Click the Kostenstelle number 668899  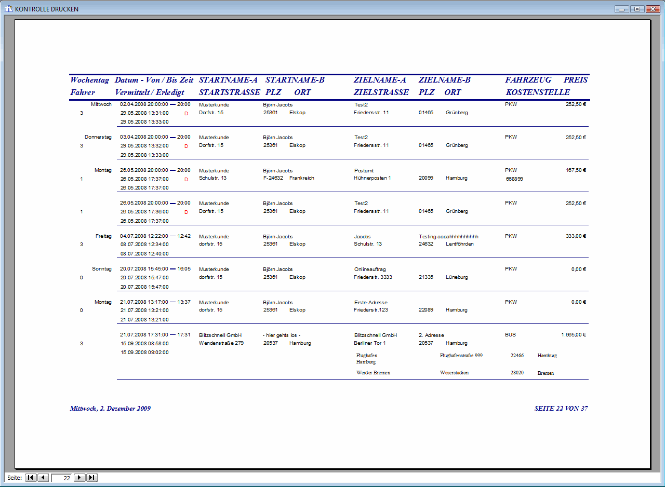pos(514,179)
